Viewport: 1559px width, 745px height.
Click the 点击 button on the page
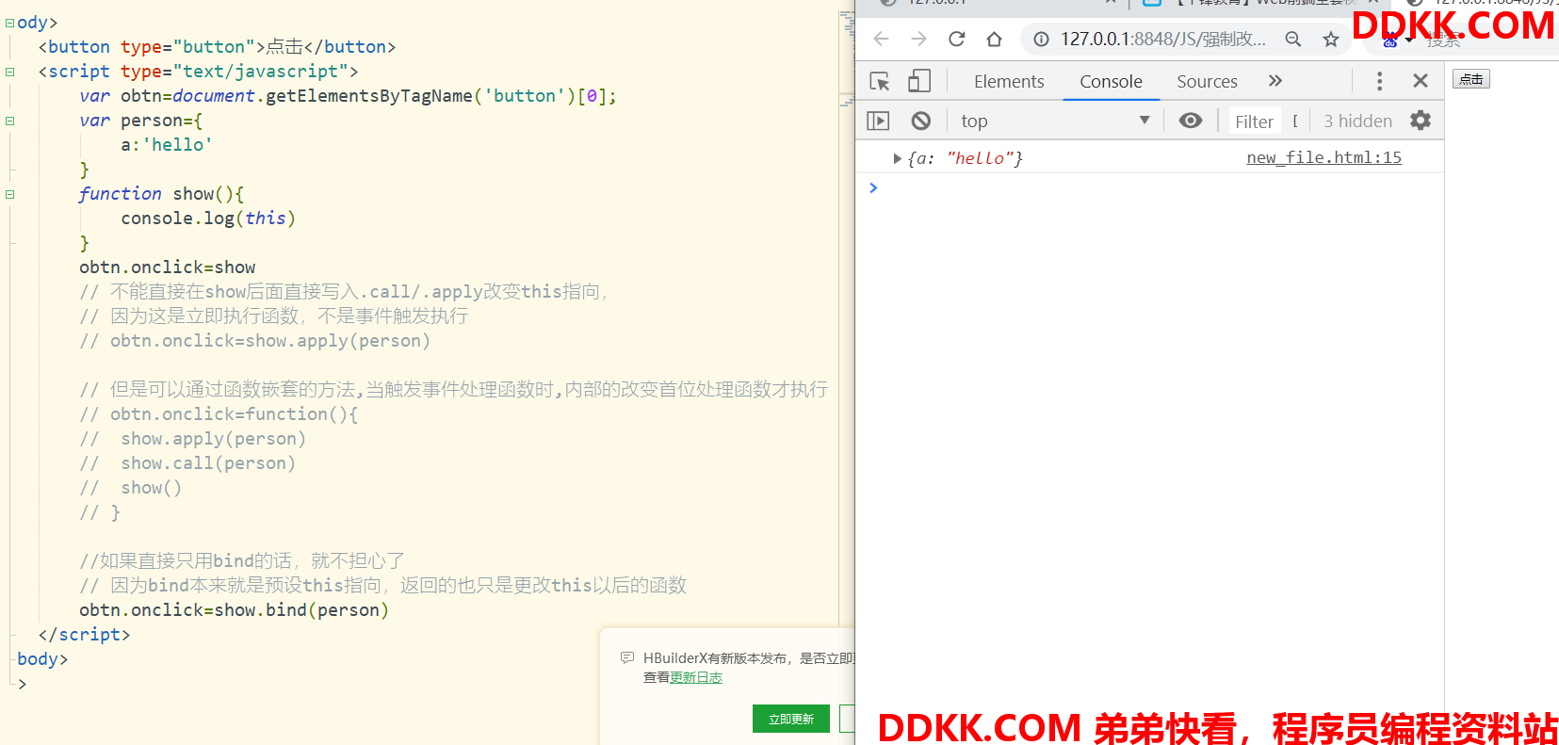click(x=1470, y=79)
